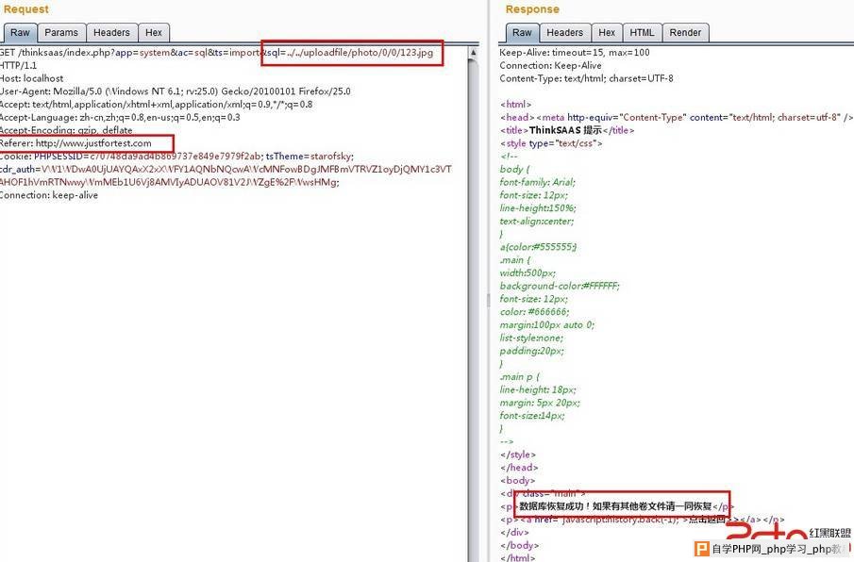854x562 pixels.
Task: Switch to Headers tab in Request panel
Action: click(111, 33)
